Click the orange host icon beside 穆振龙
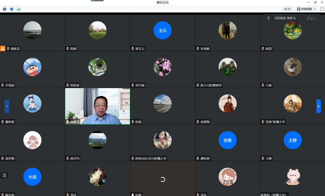 3,49
